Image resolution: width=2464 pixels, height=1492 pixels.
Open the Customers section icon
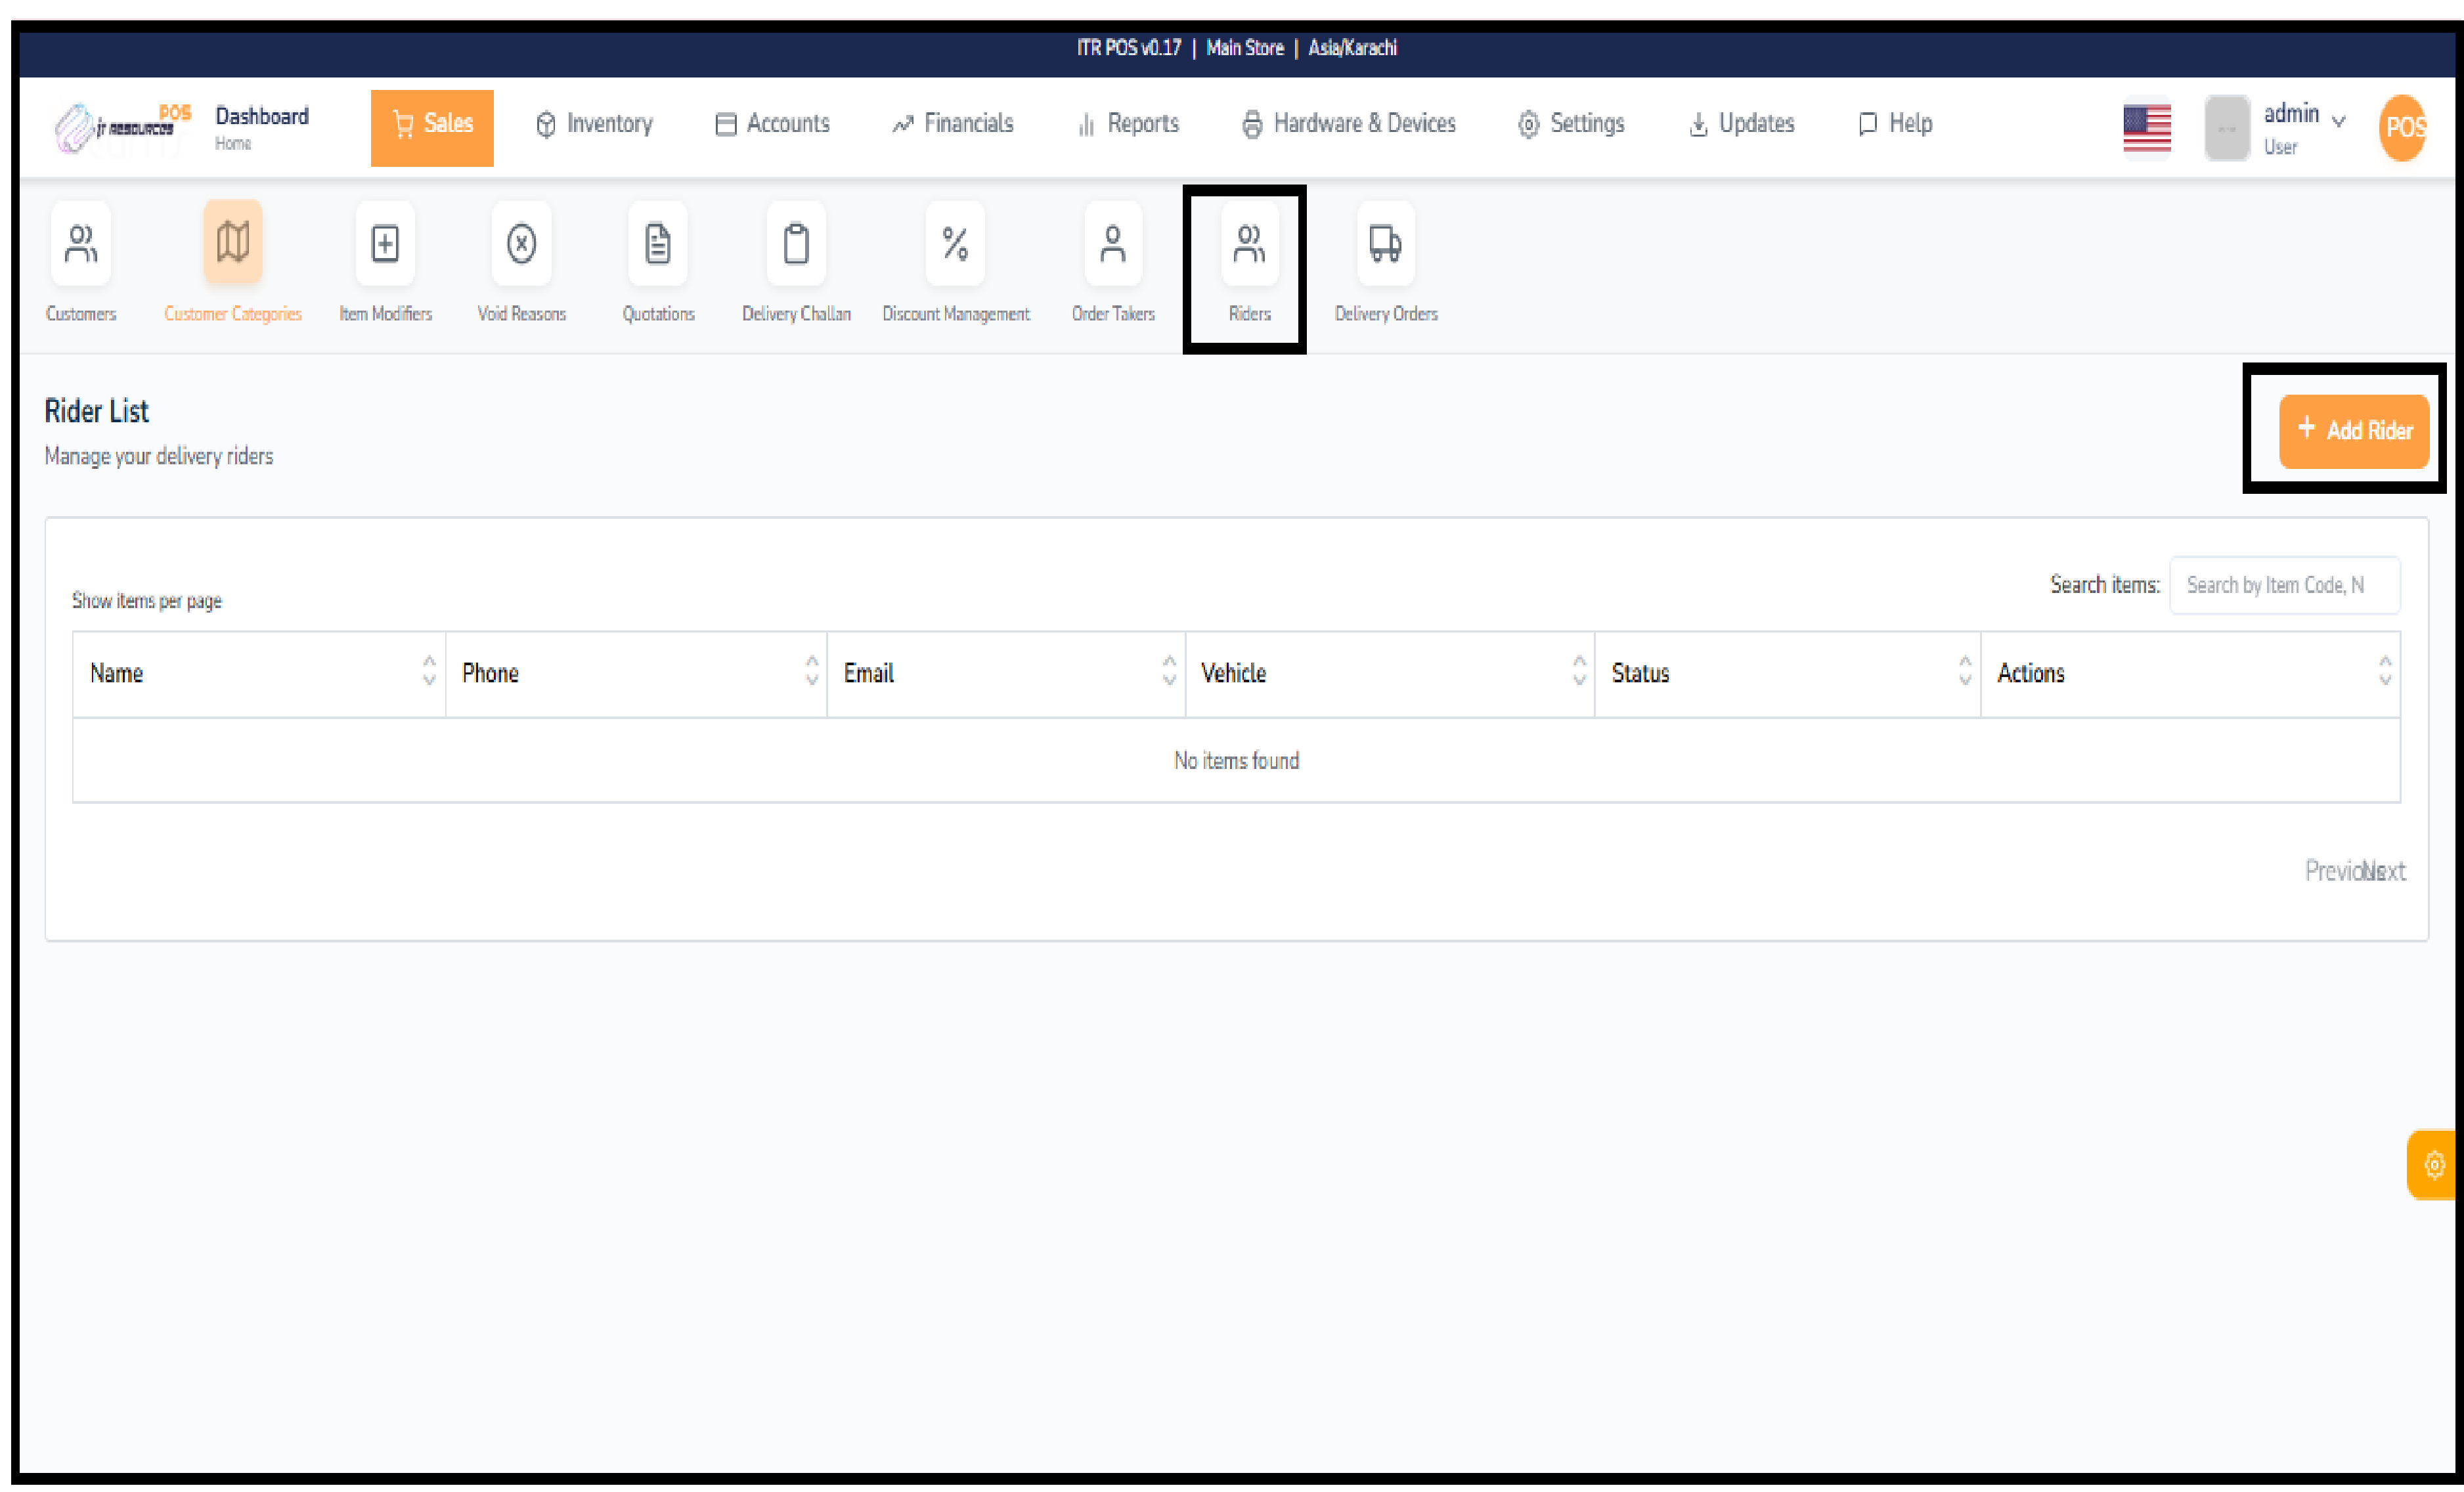(x=80, y=262)
